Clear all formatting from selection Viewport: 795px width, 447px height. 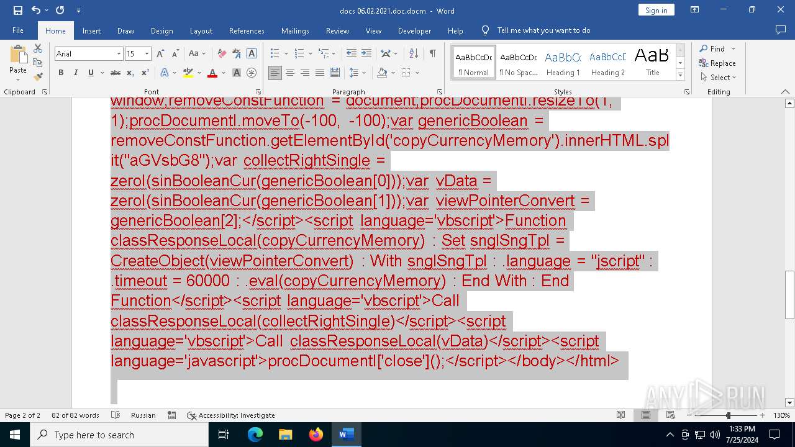[x=222, y=54]
